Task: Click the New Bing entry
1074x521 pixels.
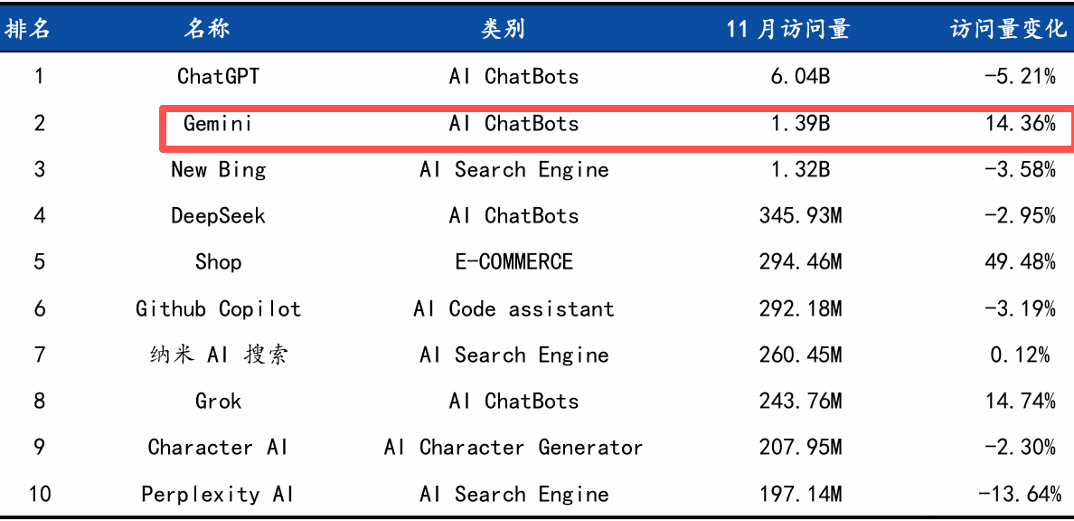Action: (218, 169)
